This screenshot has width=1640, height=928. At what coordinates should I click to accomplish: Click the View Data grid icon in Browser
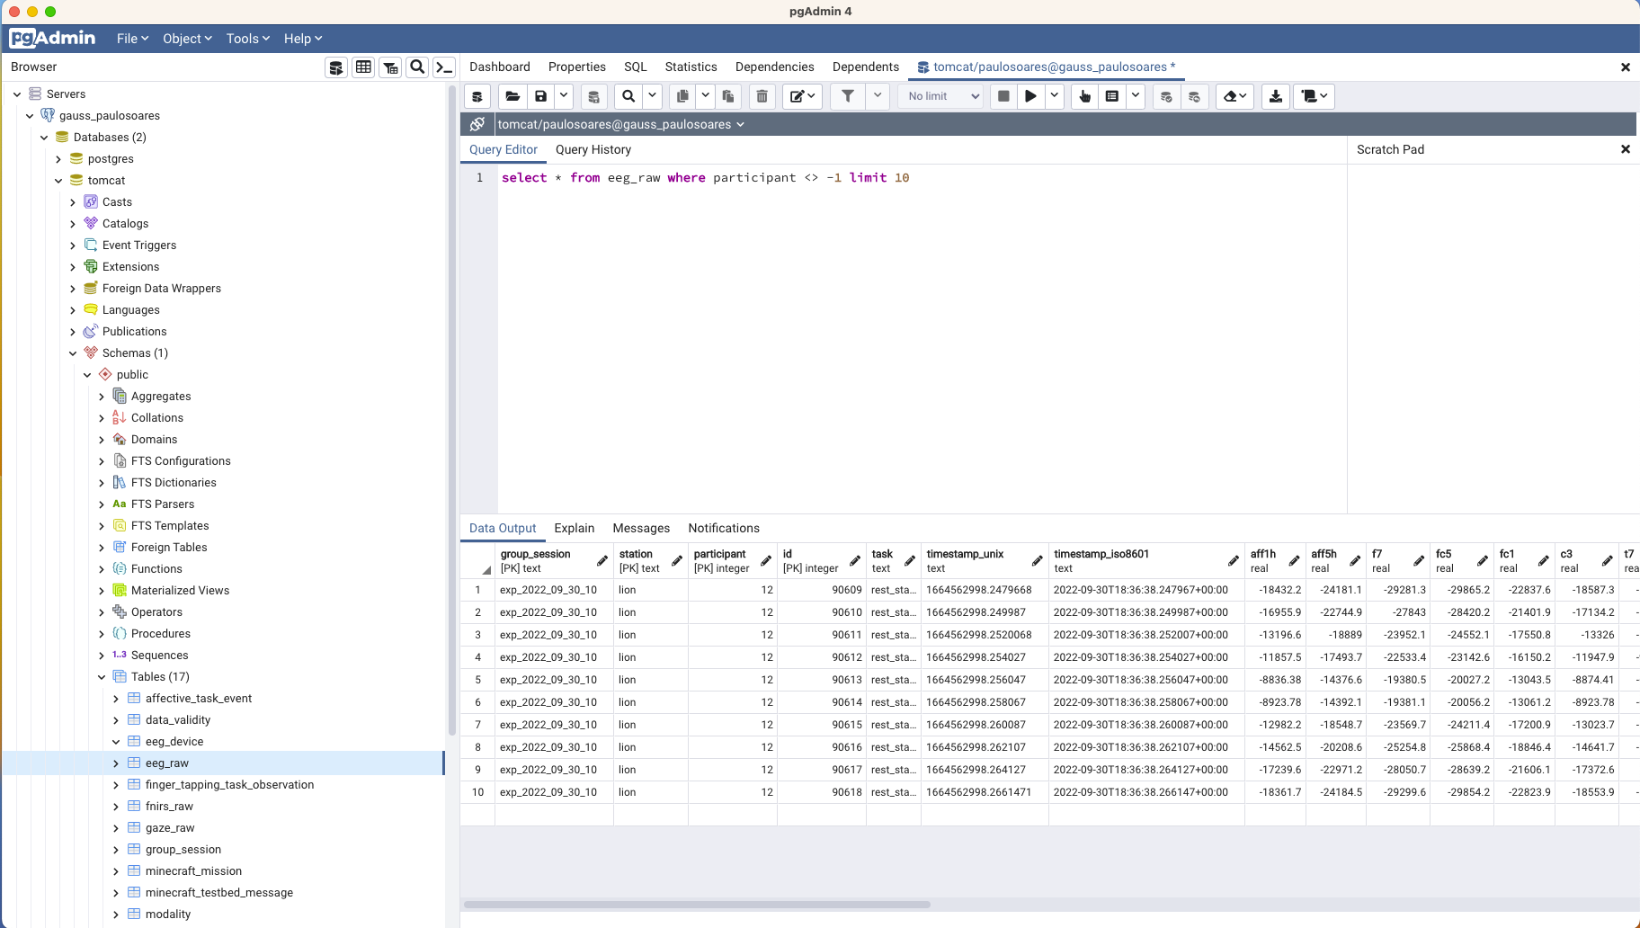[363, 67]
